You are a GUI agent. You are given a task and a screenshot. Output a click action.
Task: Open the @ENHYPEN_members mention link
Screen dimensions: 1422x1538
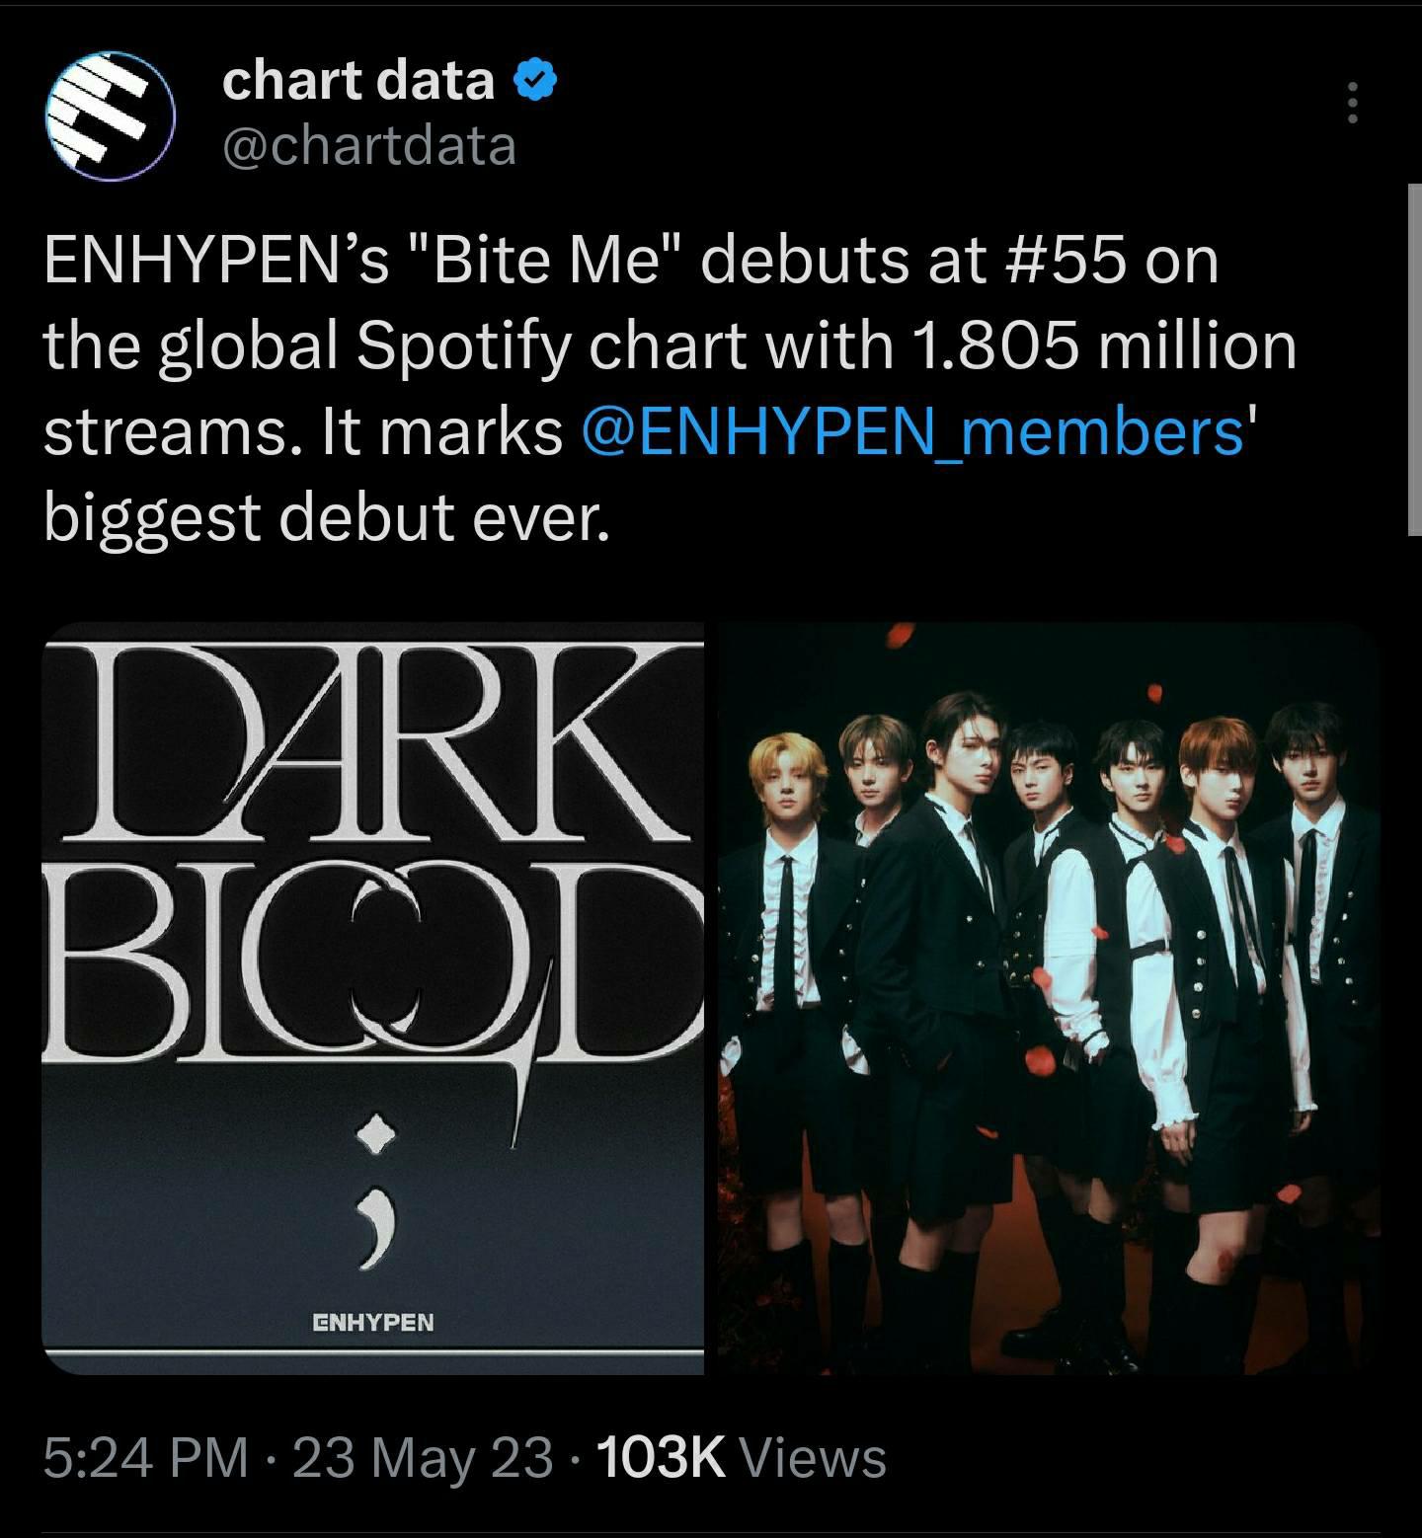913,432
